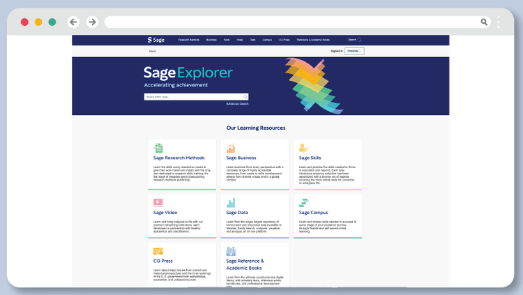Click the browser forward arrow button

pyautogui.click(x=92, y=22)
